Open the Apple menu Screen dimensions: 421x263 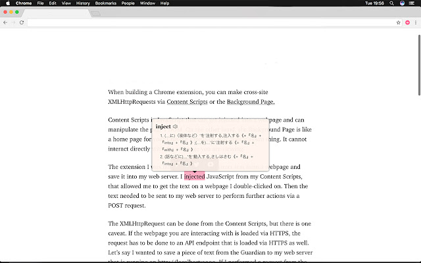(x=8, y=3)
